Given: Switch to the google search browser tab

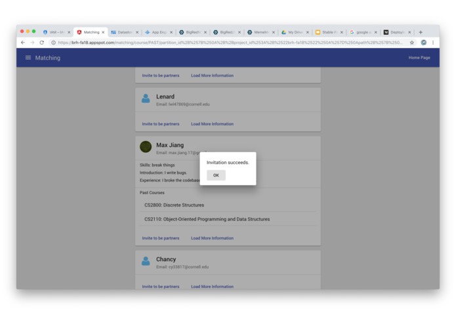Looking at the screenshot, I should point(363,32).
